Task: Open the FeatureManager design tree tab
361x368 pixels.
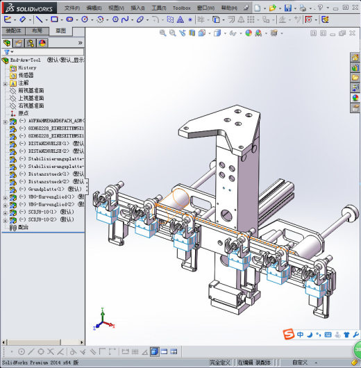Action: (7, 43)
